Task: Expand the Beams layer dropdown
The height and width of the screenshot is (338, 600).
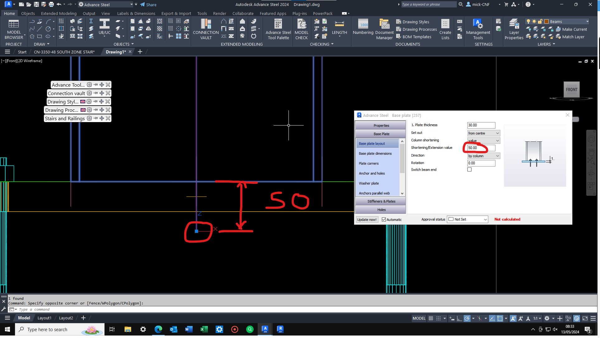Action: tap(587, 21)
